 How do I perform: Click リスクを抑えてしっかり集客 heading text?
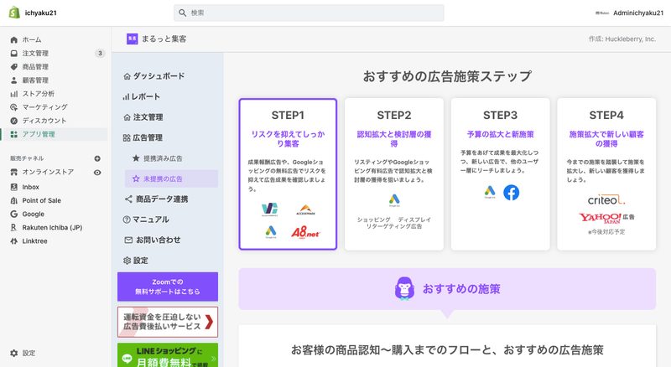pos(288,138)
